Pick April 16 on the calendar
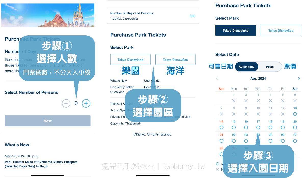Screen dimensions: 306x178 246,125
